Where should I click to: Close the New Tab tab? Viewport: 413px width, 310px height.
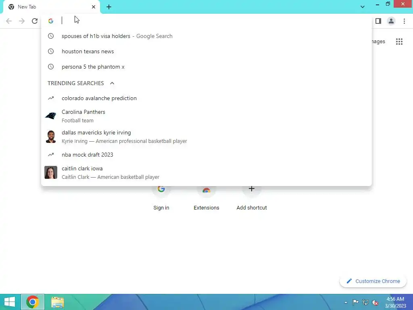(94, 7)
